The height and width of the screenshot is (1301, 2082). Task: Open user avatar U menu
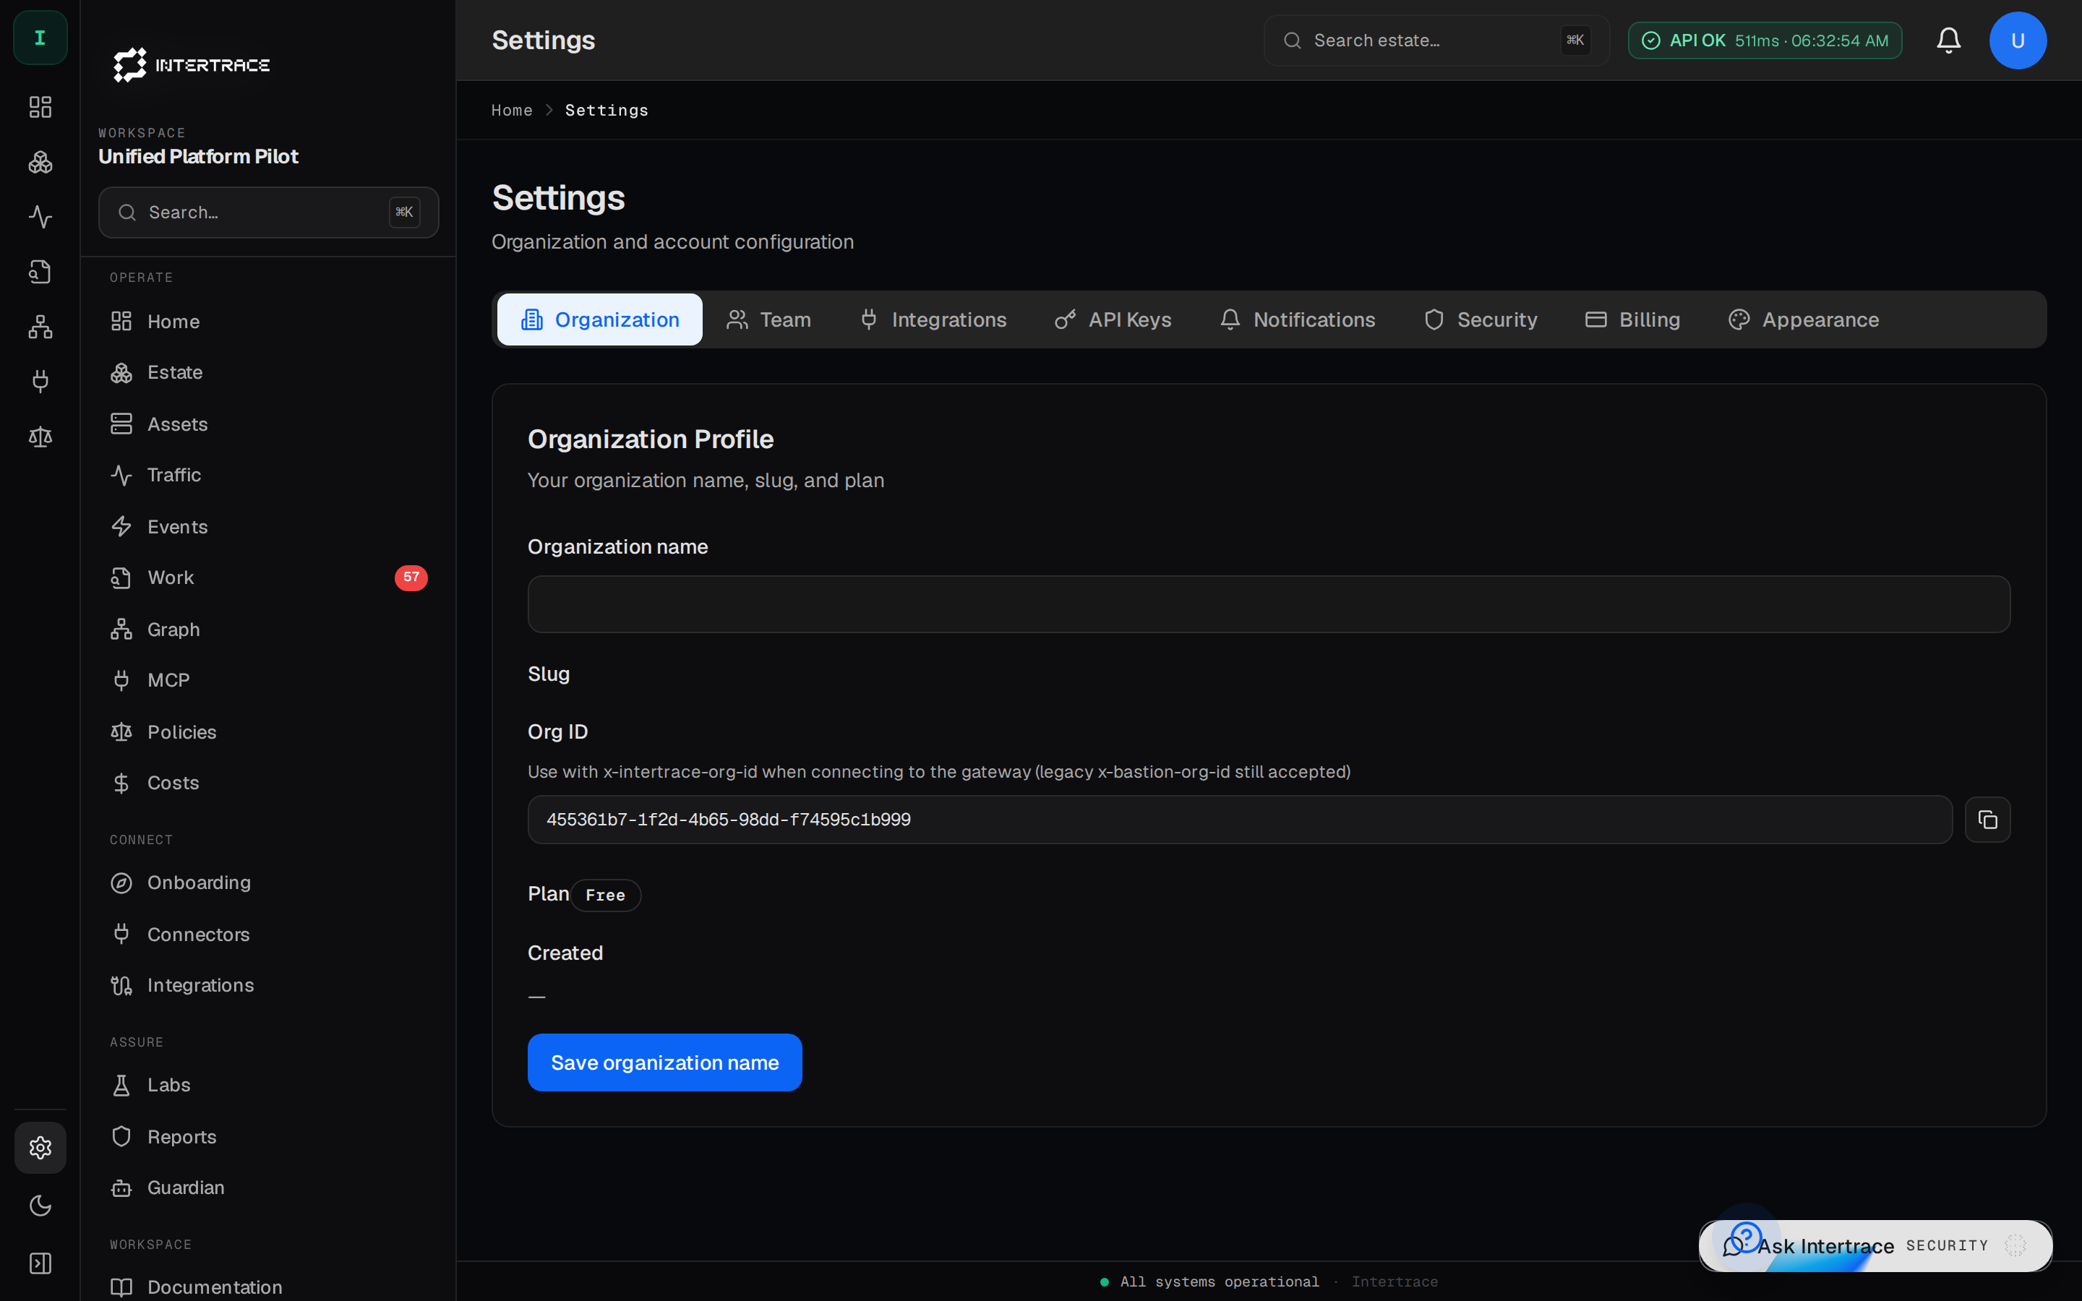click(x=2018, y=40)
